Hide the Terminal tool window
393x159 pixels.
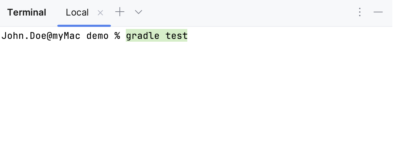[x=378, y=12]
